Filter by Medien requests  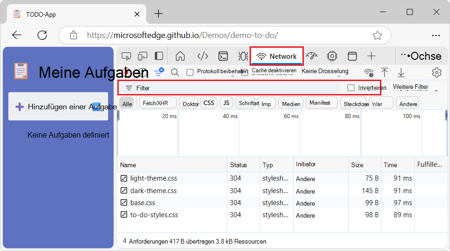tap(291, 104)
